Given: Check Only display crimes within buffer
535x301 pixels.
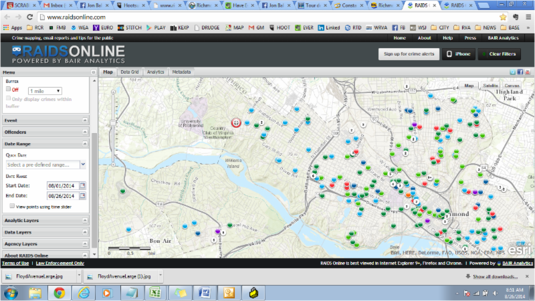Looking at the screenshot, I should 8,98.
